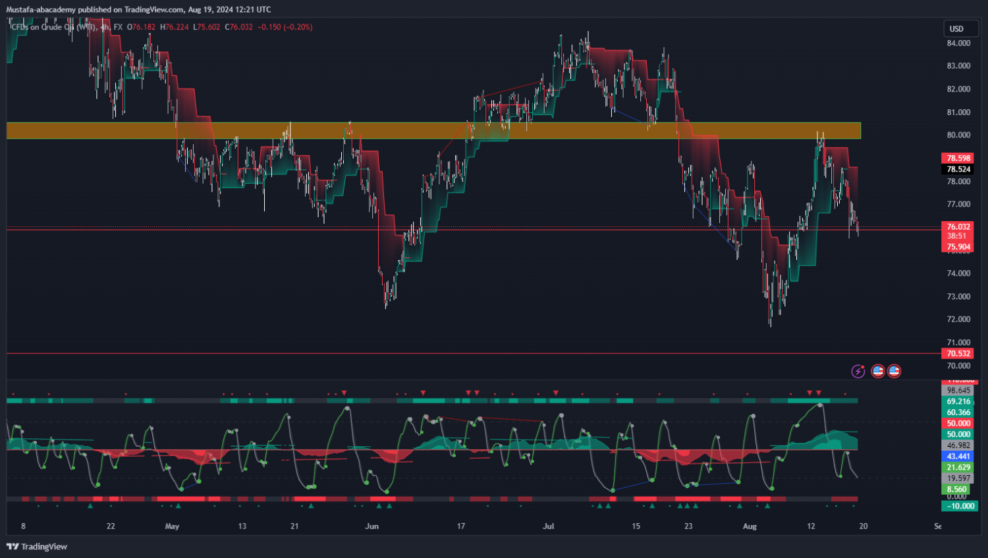Click the Aug label on time axis

pos(750,526)
